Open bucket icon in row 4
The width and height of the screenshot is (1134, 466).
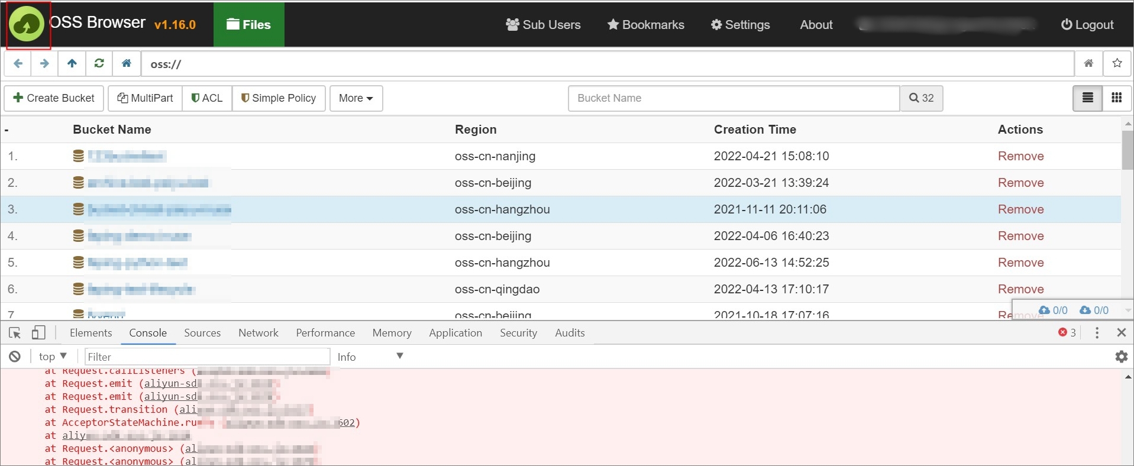(x=78, y=236)
